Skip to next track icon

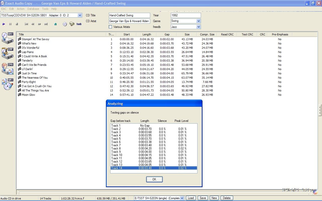point(46,24)
